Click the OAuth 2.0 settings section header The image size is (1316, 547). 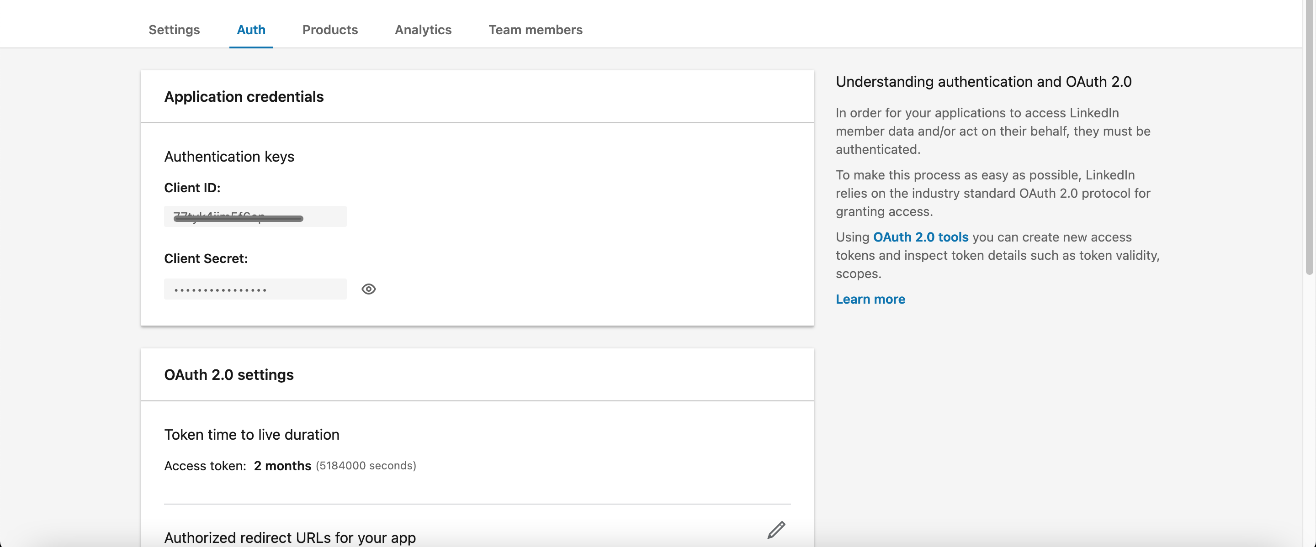click(x=229, y=374)
